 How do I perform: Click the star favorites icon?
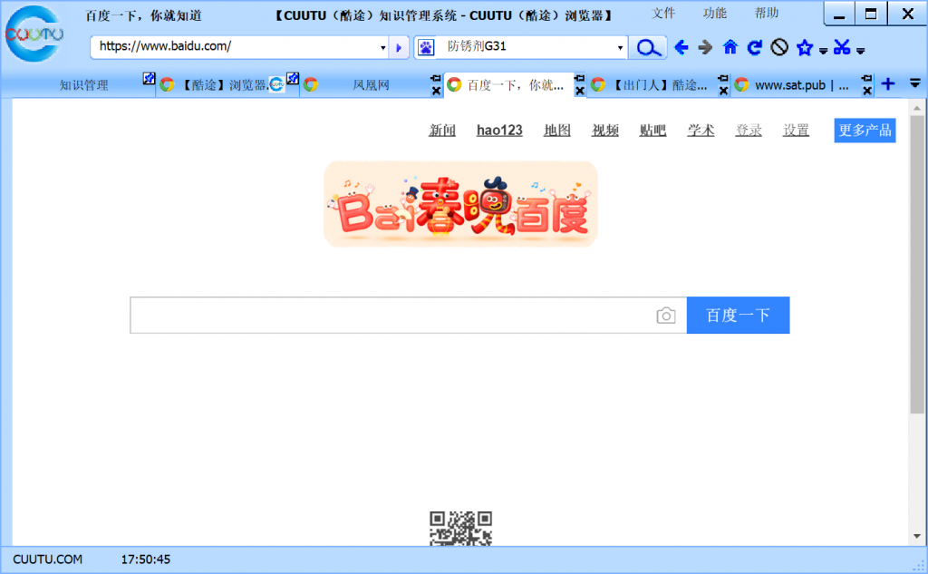coord(805,47)
